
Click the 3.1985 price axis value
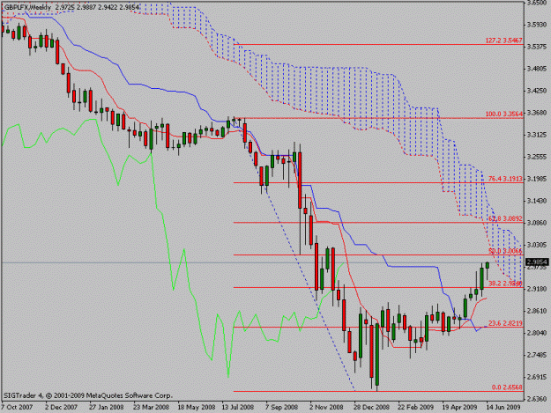(537, 179)
